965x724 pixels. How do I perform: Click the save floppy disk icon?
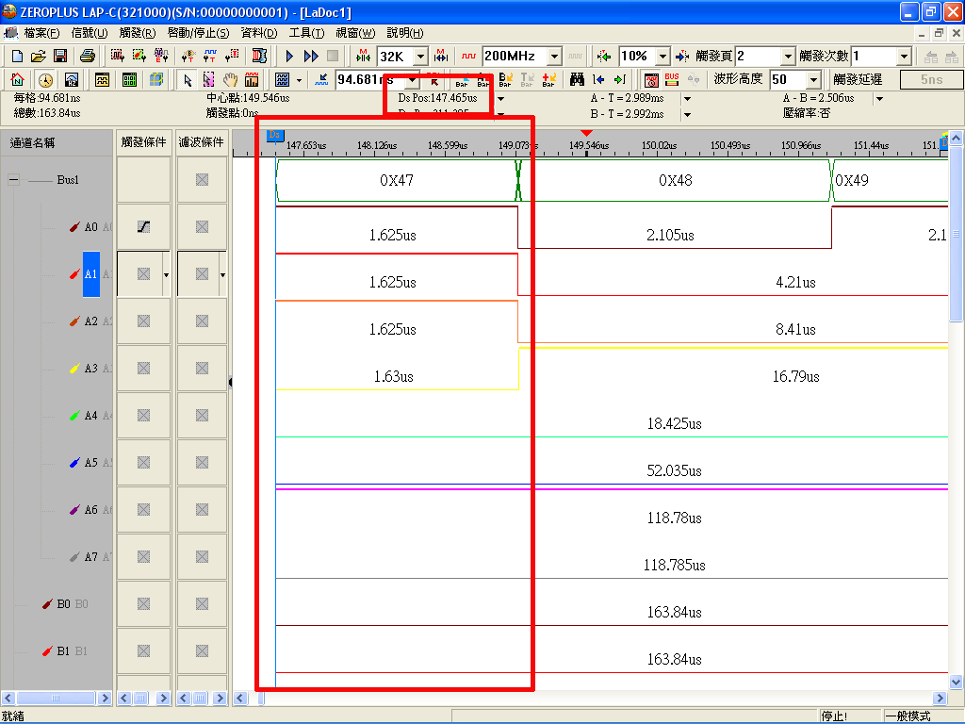pyautogui.click(x=59, y=57)
